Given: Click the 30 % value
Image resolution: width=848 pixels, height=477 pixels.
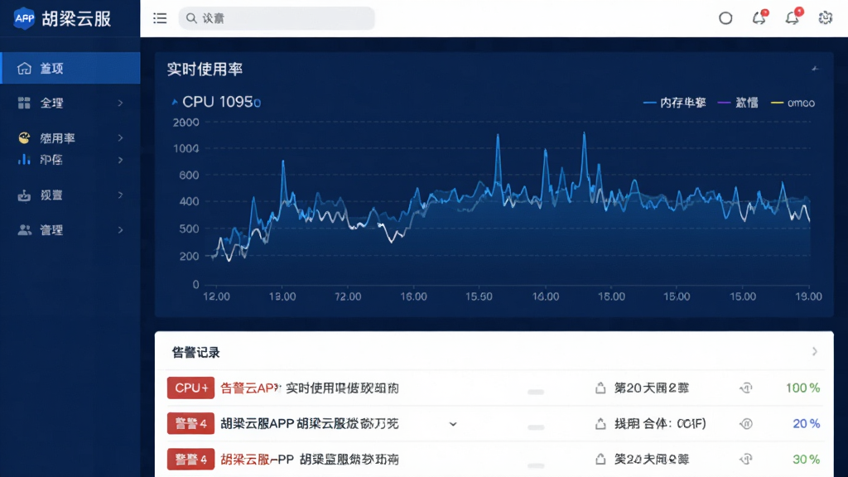Looking at the screenshot, I should tap(807, 459).
